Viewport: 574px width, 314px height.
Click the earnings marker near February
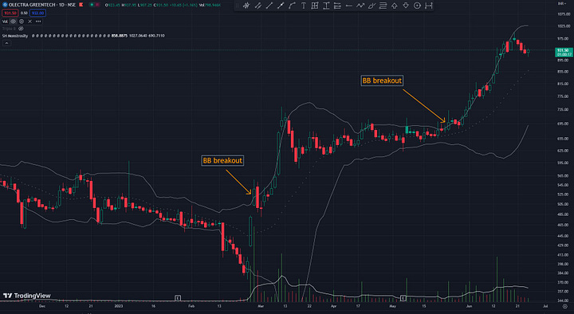[178, 298]
